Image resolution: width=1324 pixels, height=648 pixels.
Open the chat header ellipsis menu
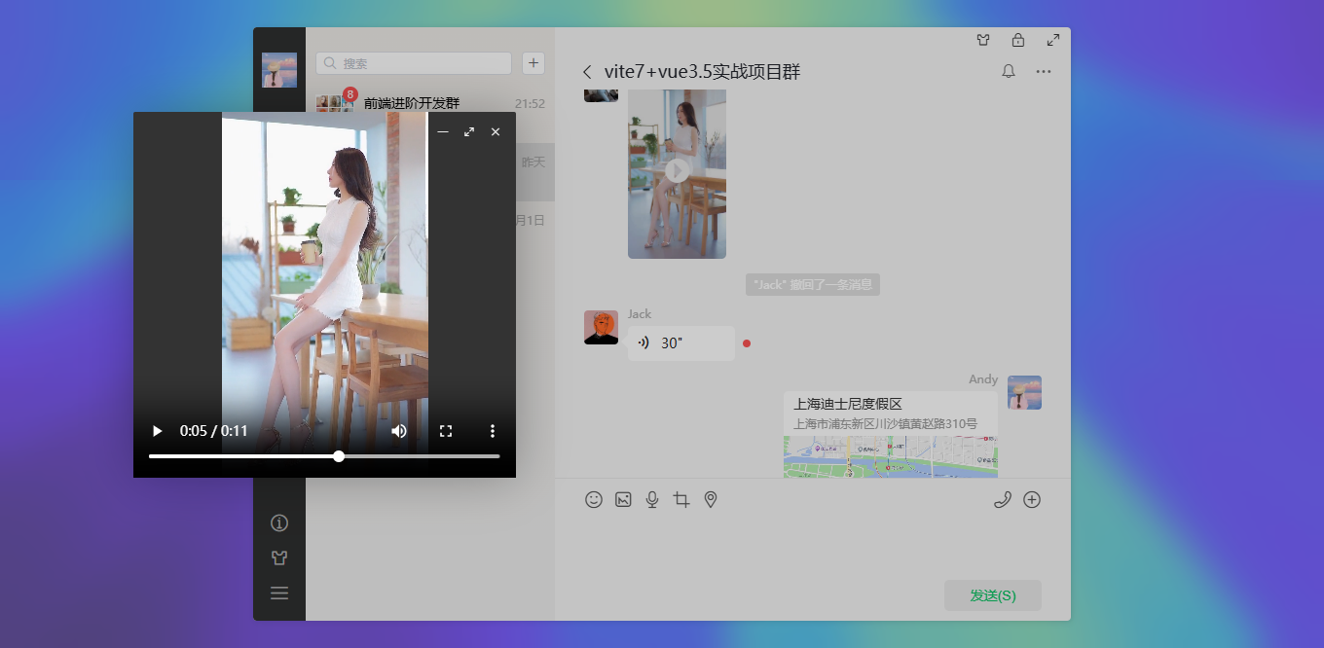1044,71
